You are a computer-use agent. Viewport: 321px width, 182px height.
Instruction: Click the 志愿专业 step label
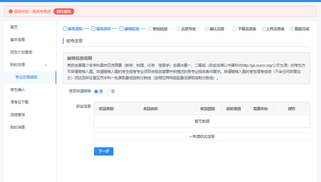(188, 29)
